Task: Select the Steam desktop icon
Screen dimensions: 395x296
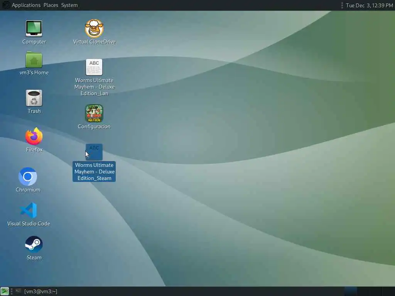Action: (x=34, y=244)
